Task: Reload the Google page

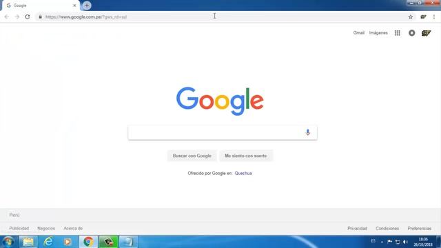Action: point(28,17)
